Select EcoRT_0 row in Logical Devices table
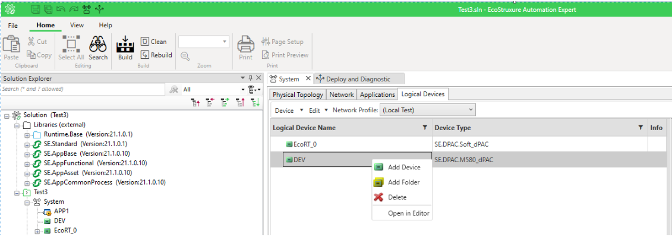Image resolution: width=672 pixels, height=240 pixels. [x=468, y=144]
